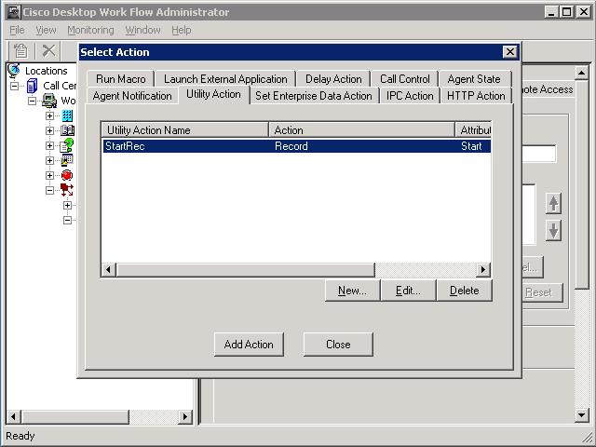Select the dark red workflow arrows tree icon
596x447 pixels.
coord(67,190)
